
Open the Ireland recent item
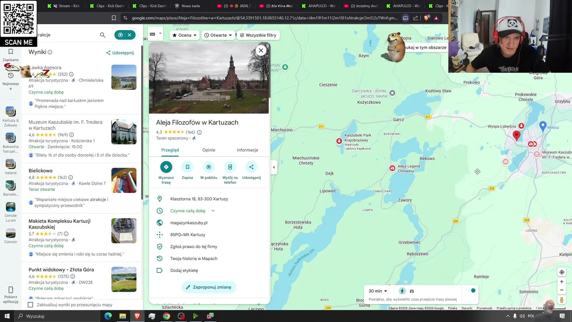click(x=11, y=167)
